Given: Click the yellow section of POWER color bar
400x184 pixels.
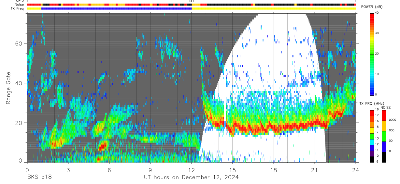Looking at the screenshot, I should tap(372, 39).
